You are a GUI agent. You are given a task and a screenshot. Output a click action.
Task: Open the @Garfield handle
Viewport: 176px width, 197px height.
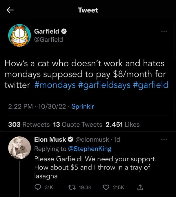48,39
